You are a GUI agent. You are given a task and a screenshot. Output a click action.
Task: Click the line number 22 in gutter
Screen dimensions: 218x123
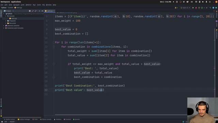point(46,90)
